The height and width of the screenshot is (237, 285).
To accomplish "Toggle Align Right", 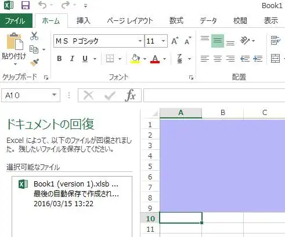I will coord(230,58).
